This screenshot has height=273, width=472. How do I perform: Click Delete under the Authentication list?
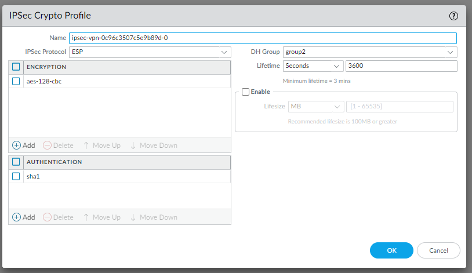tap(58, 217)
